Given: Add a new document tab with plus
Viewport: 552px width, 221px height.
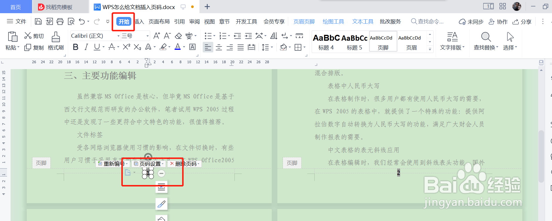Looking at the screenshot, I should (x=207, y=7).
